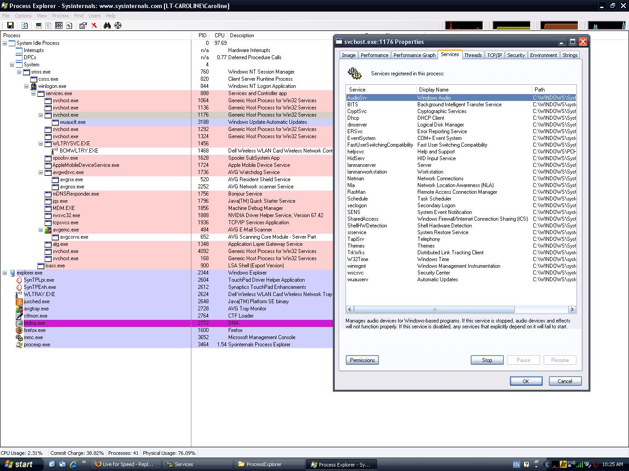Viewport: 629px width, 471px height.
Task: Click OK in the Properties dialog
Action: pyautogui.click(x=526, y=381)
